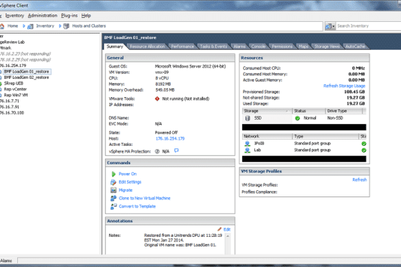
Task: Click the Edit Settings icon
Action: click(113, 182)
